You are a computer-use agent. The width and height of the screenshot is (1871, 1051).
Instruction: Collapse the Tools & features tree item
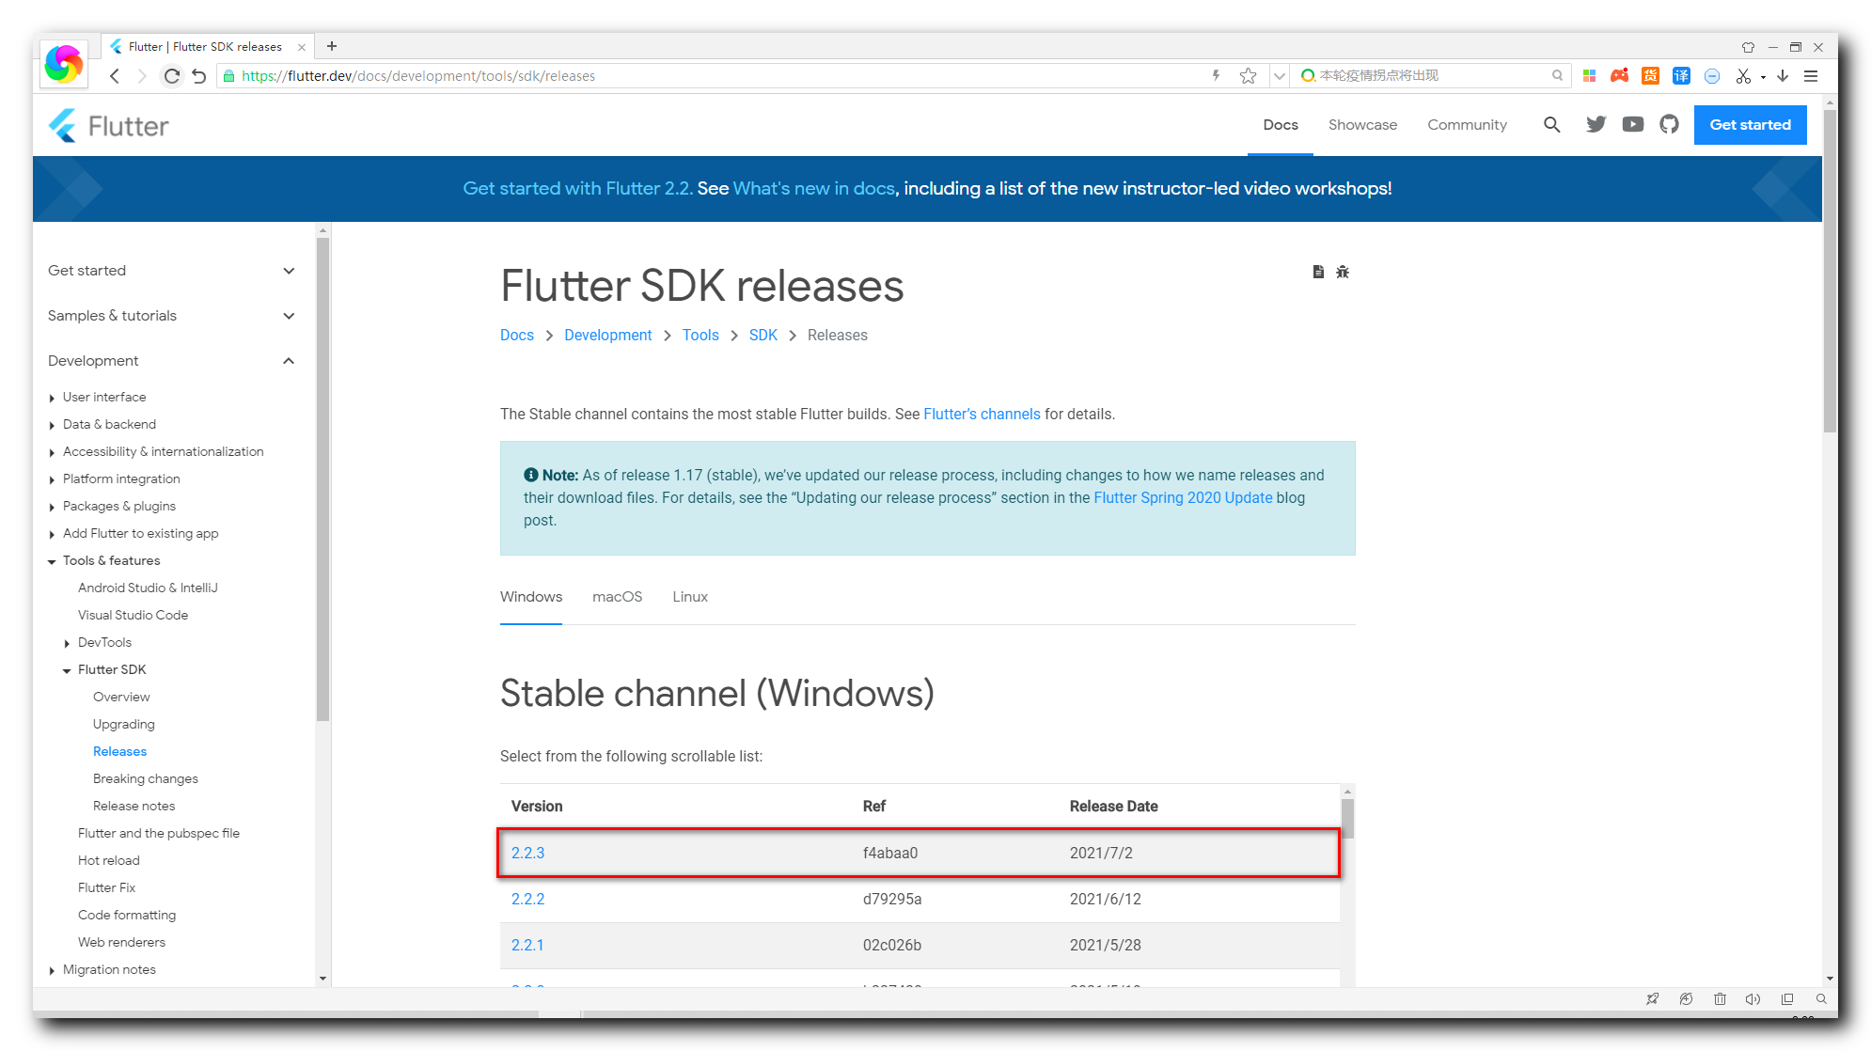52,562
